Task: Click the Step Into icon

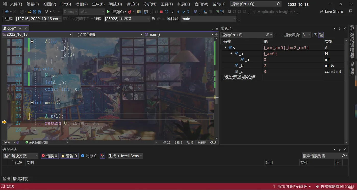Action: pos(178,12)
